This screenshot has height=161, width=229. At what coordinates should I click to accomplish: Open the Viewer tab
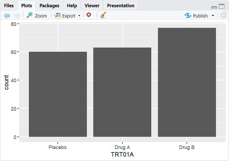[x=92, y=5]
